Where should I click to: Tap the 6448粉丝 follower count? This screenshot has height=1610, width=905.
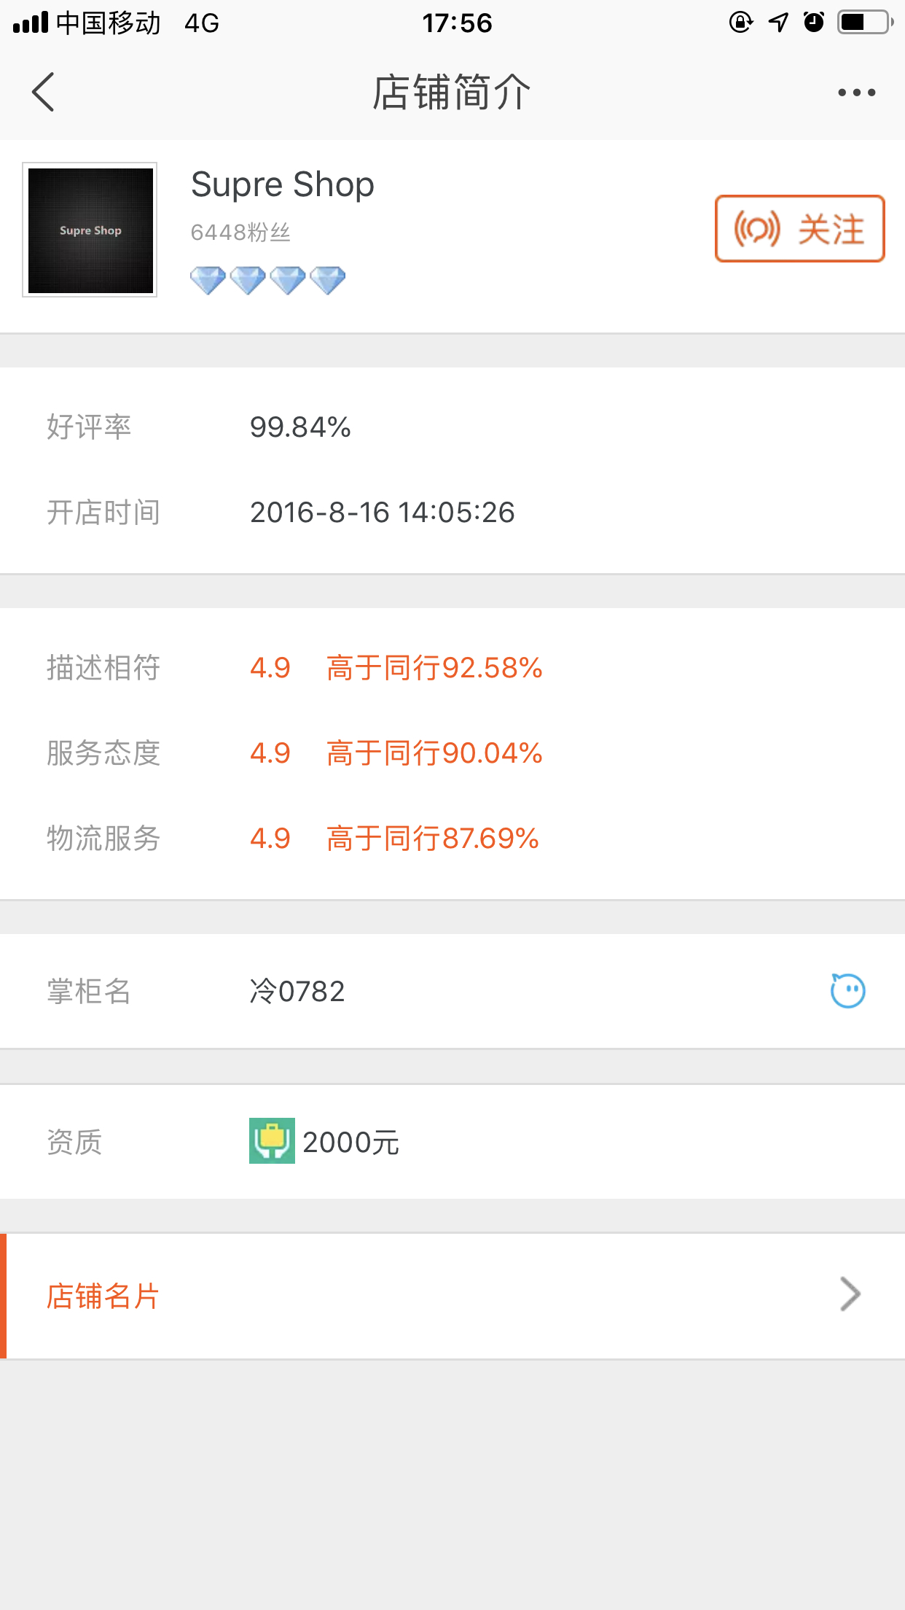[x=240, y=233]
